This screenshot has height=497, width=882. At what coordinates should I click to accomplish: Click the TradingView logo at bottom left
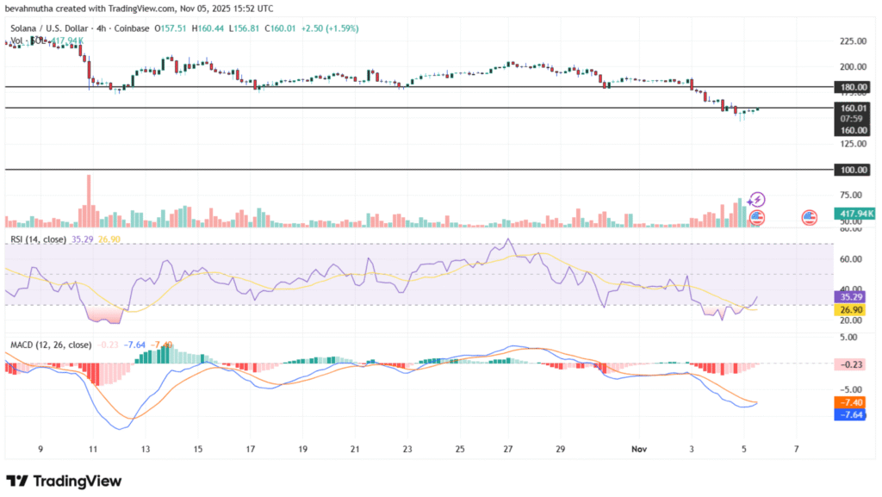[x=64, y=481]
